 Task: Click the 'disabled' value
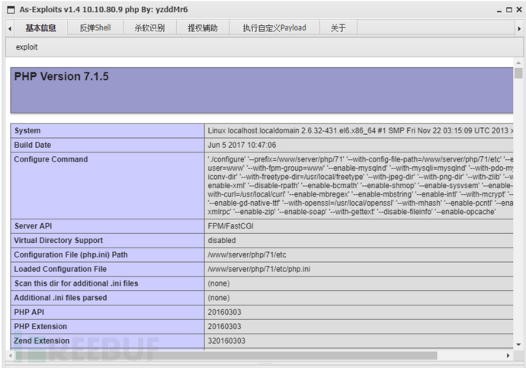222,241
